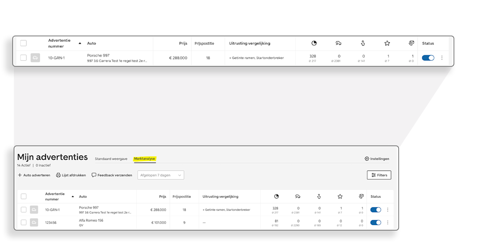The width and height of the screenshot is (490, 245).
Task: Click the printer icon for Lijst afdrukken
Action: (x=58, y=175)
